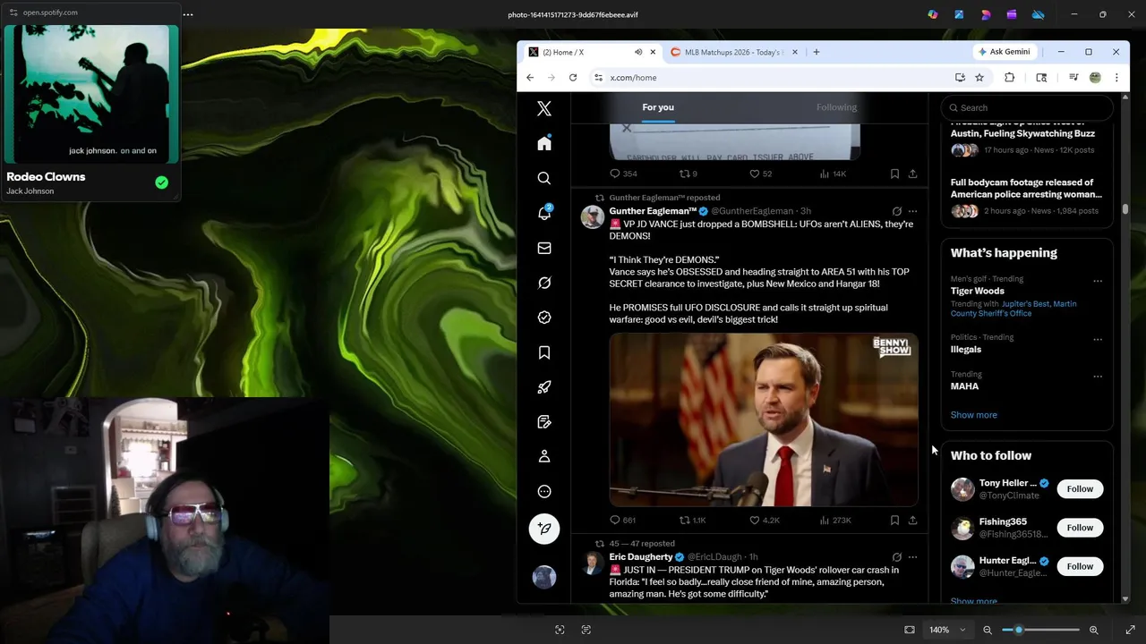Viewport: 1146px width, 644px height.
Task: Bookmark this page with star icon
Action: point(979,78)
